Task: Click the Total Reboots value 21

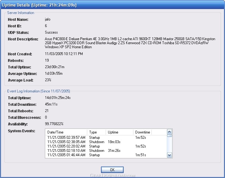Action: pos(47,111)
